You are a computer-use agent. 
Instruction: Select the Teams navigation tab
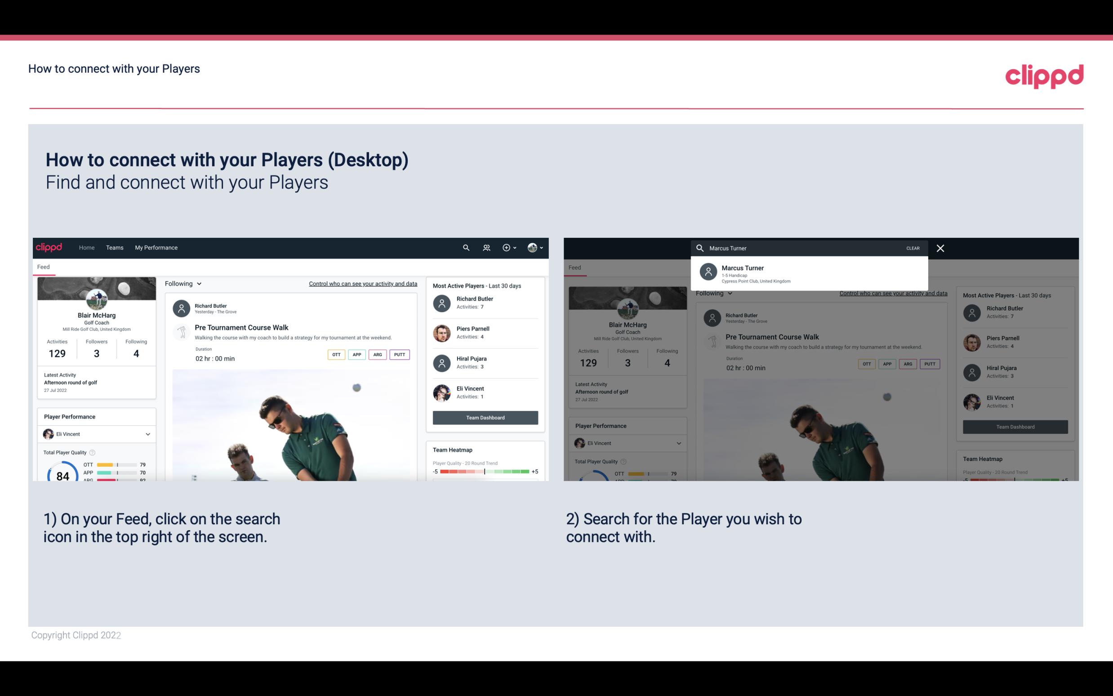(x=115, y=247)
